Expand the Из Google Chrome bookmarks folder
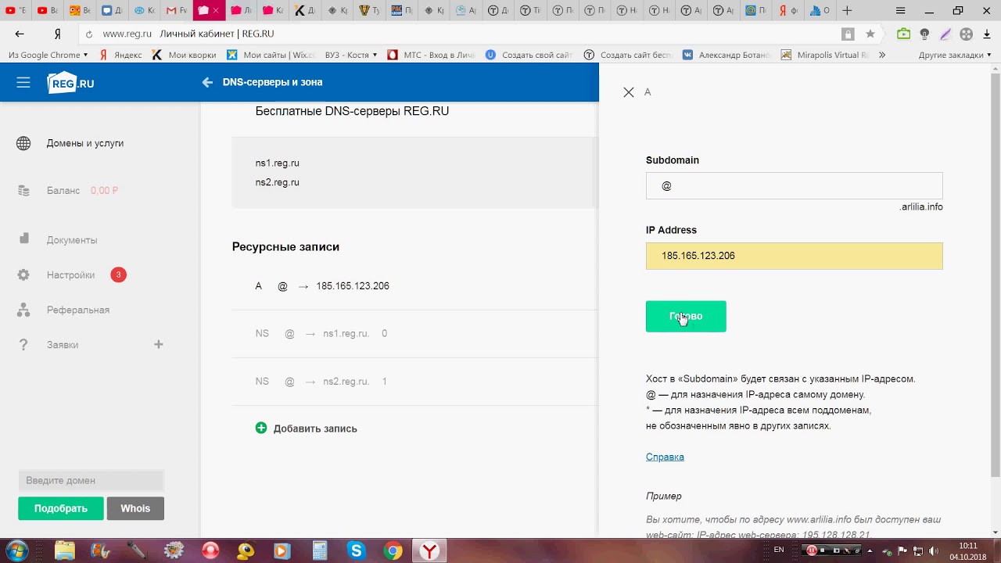1001x563 pixels. [x=48, y=55]
